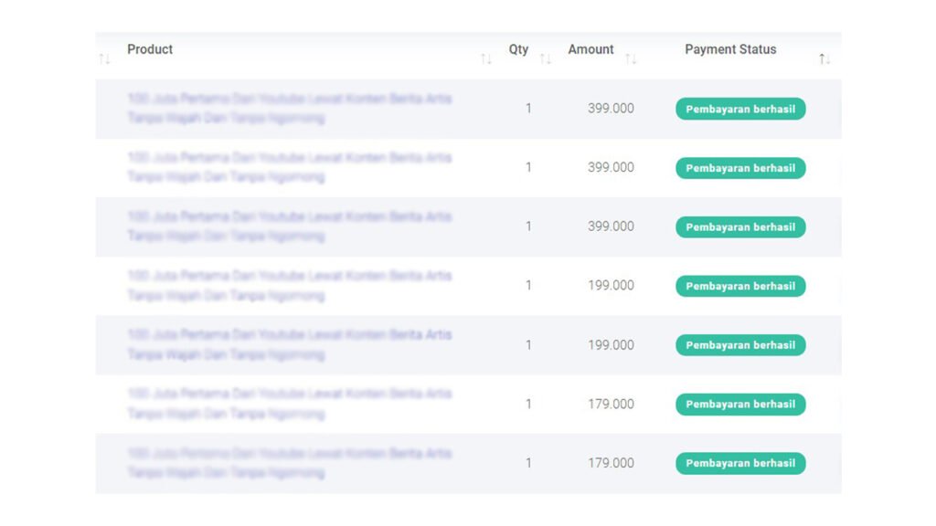Screen dimensions: 936x526
Task: Open the fourth row's Pembayaran berhasil badge
Action: [x=740, y=286]
